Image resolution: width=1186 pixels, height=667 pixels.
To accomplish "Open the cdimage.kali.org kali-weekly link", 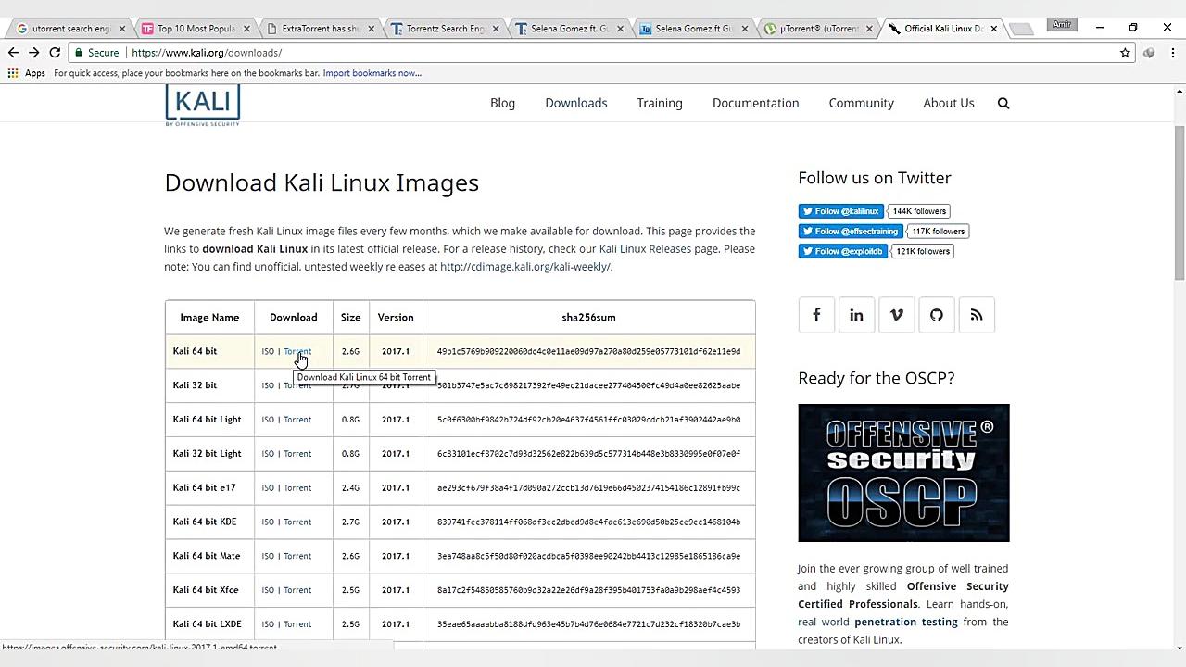I will [x=525, y=267].
